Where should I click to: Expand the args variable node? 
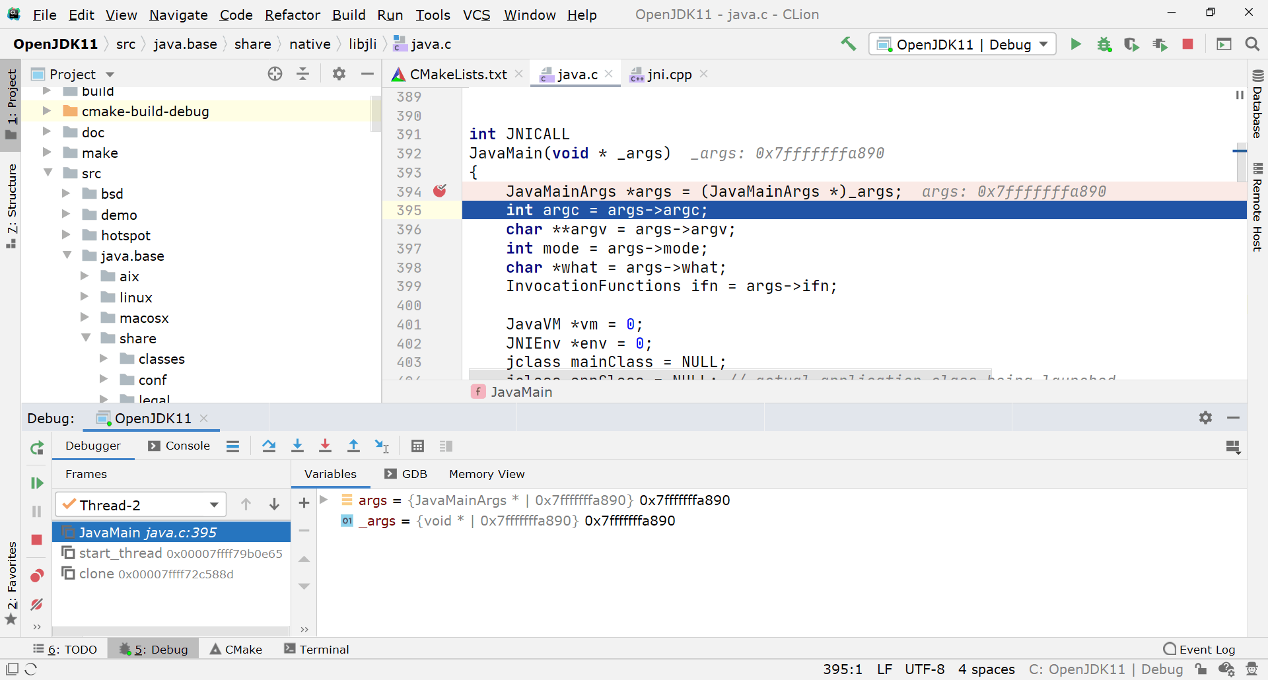point(324,500)
